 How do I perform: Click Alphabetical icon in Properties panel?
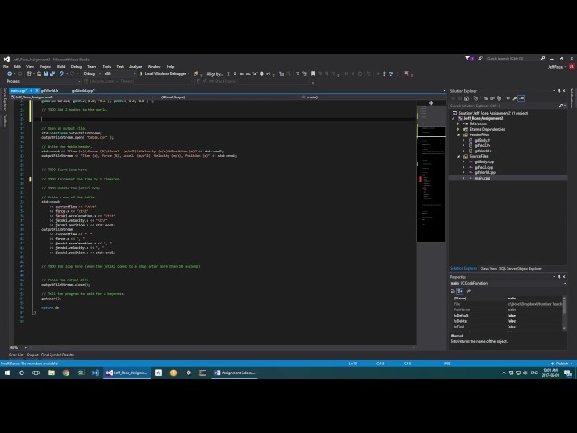pos(460,291)
